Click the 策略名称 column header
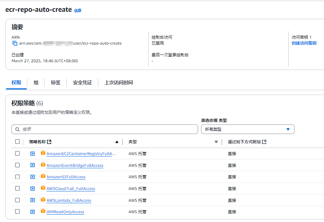This screenshot has width=324, height=222. pyautogui.click(x=37, y=142)
